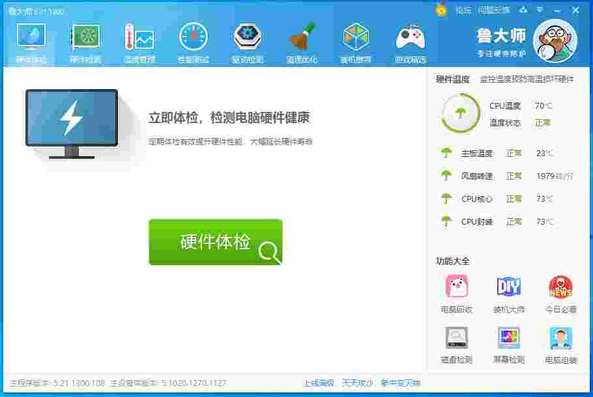Click the 电脑回收 label text

coord(457,309)
